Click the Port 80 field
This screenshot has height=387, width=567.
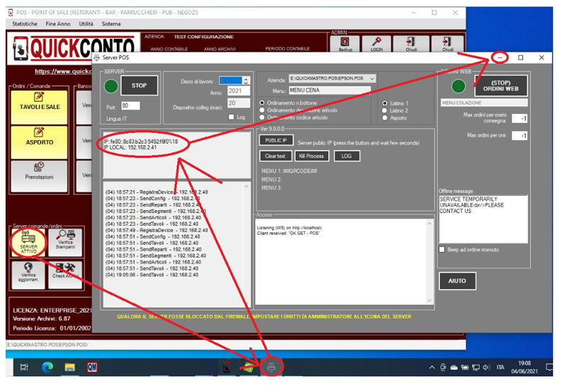coord(130,106)
